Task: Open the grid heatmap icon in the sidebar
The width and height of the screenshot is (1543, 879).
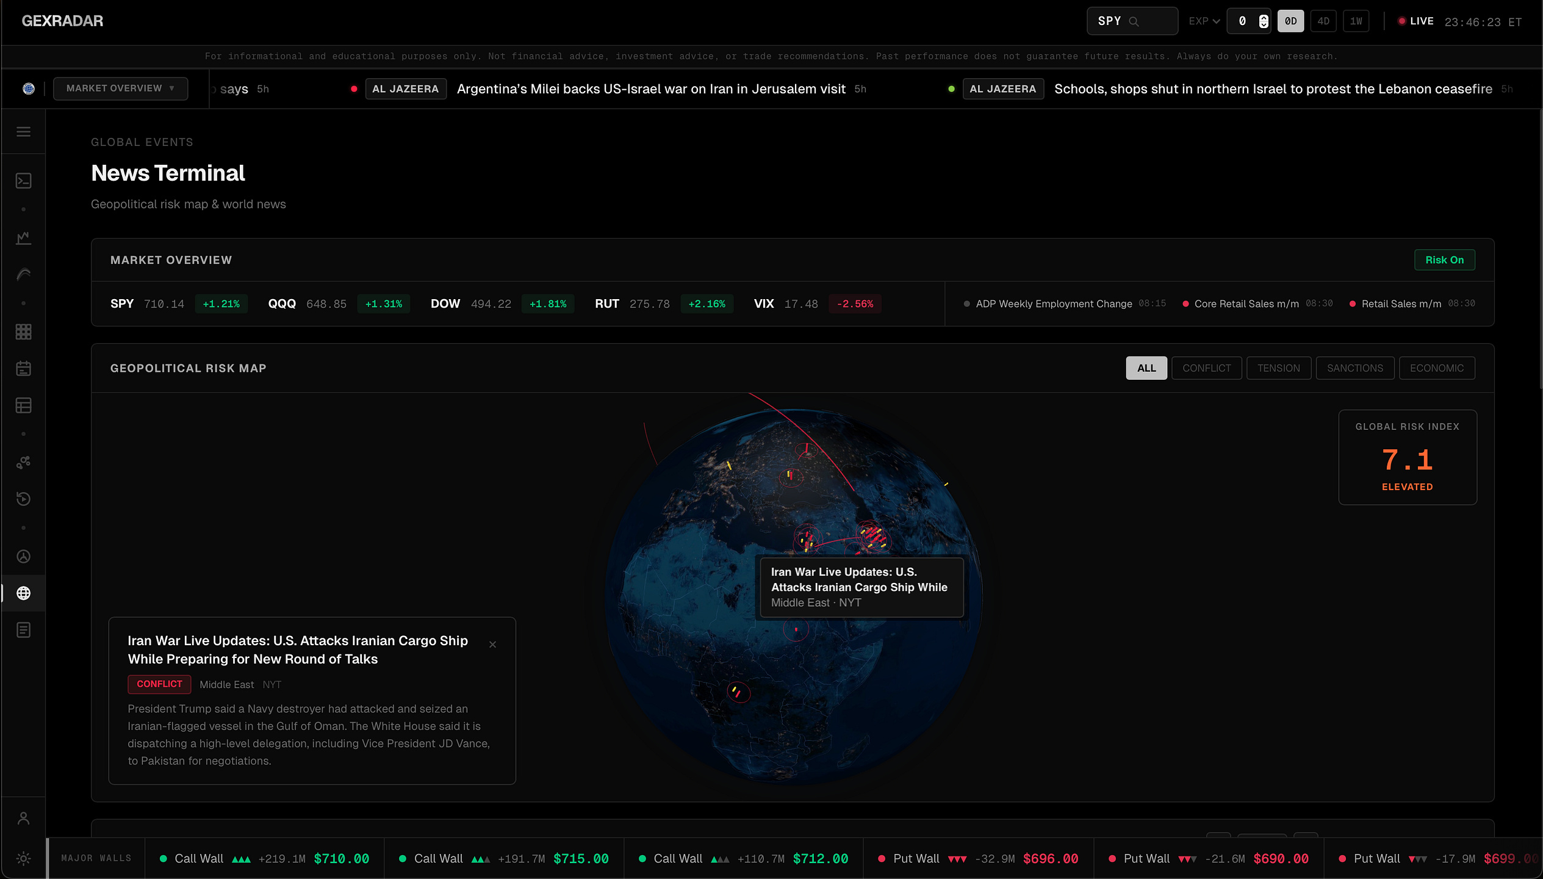Action: tap(23, 331)
